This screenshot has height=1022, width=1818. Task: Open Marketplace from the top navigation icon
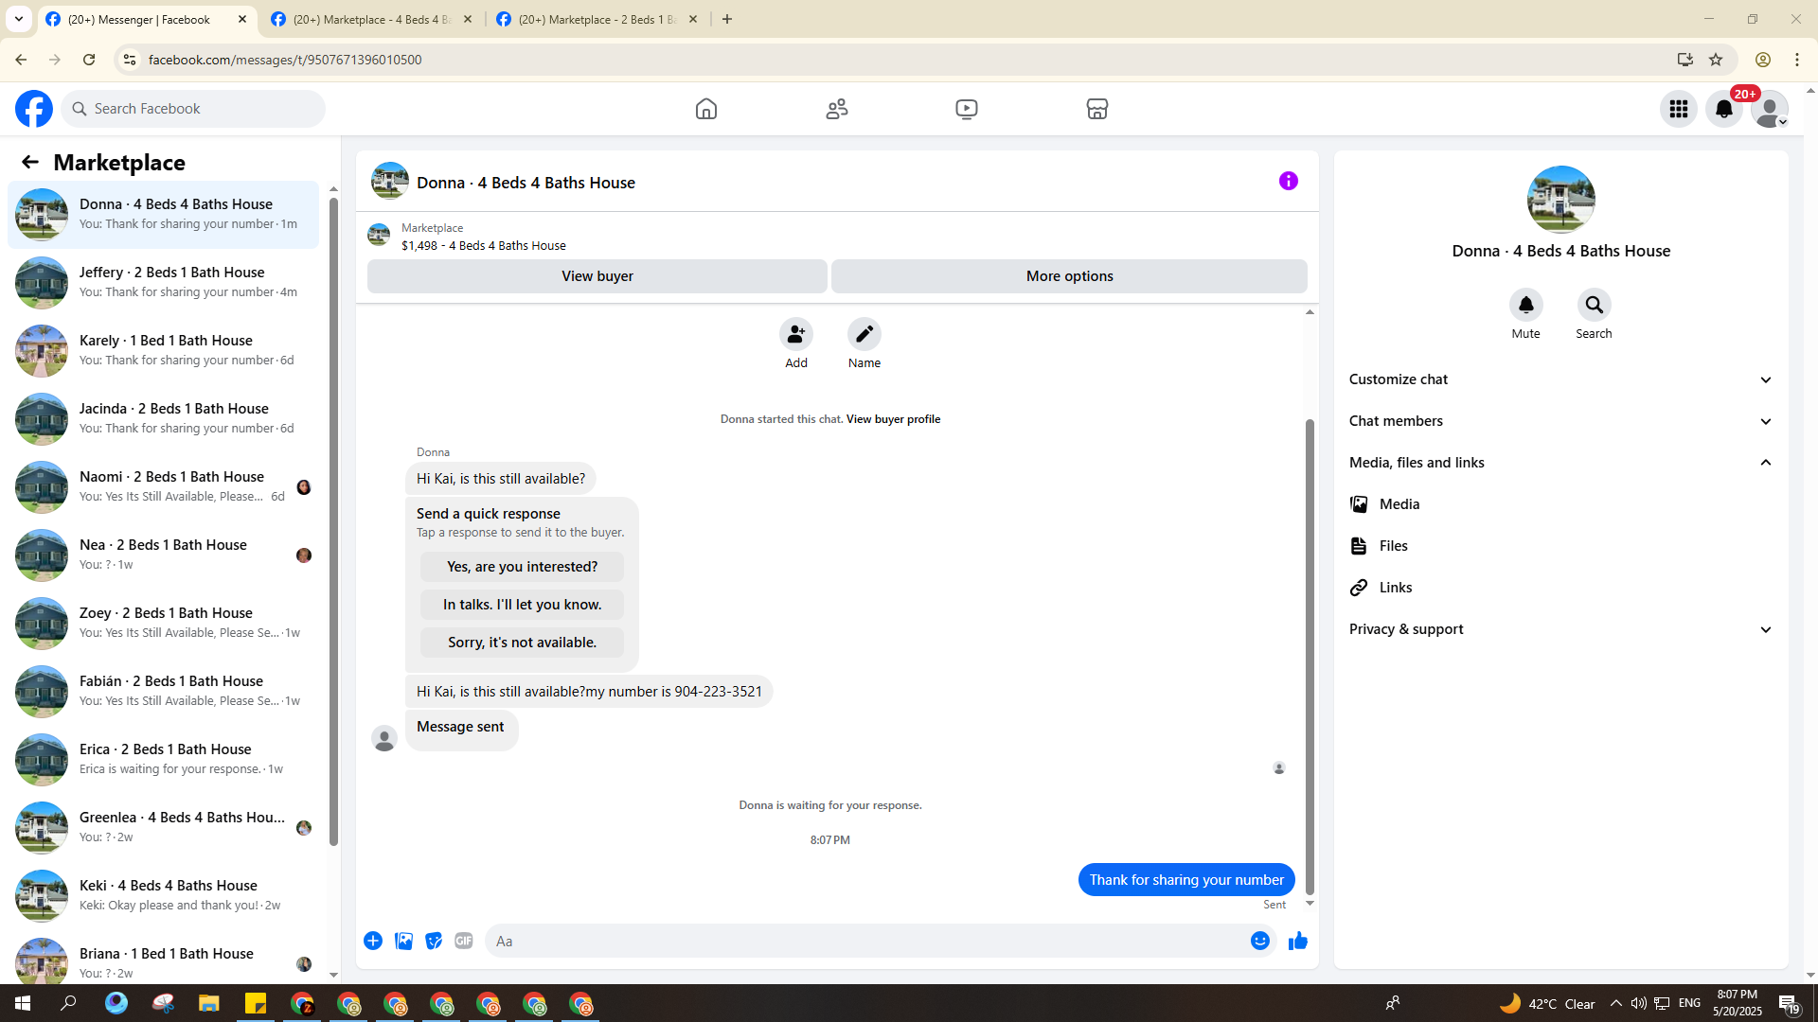tap(1096, 109)
